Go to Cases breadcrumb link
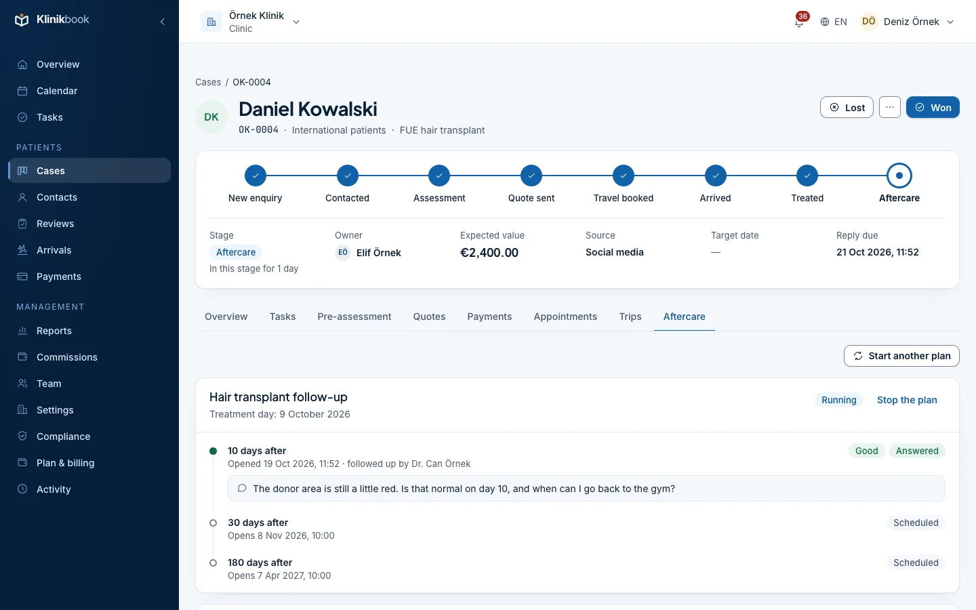Screen dimensions: 976x610 pyautogui.click(x=208, y=82)
